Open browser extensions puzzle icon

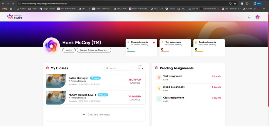coord(247,3)
